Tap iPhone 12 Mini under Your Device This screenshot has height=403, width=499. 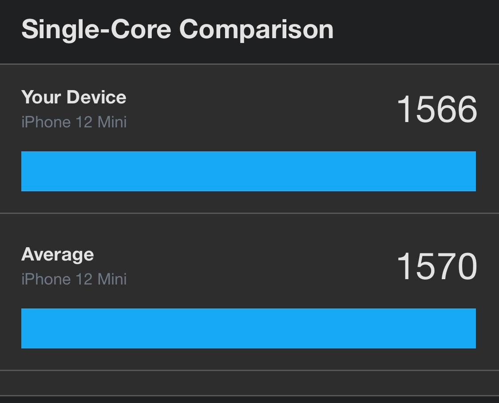point(74,122)
